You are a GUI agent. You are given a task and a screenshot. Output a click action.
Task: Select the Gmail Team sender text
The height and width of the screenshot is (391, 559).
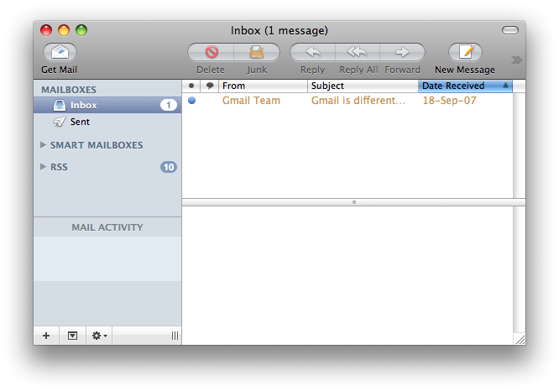click(x=251, y=101)
